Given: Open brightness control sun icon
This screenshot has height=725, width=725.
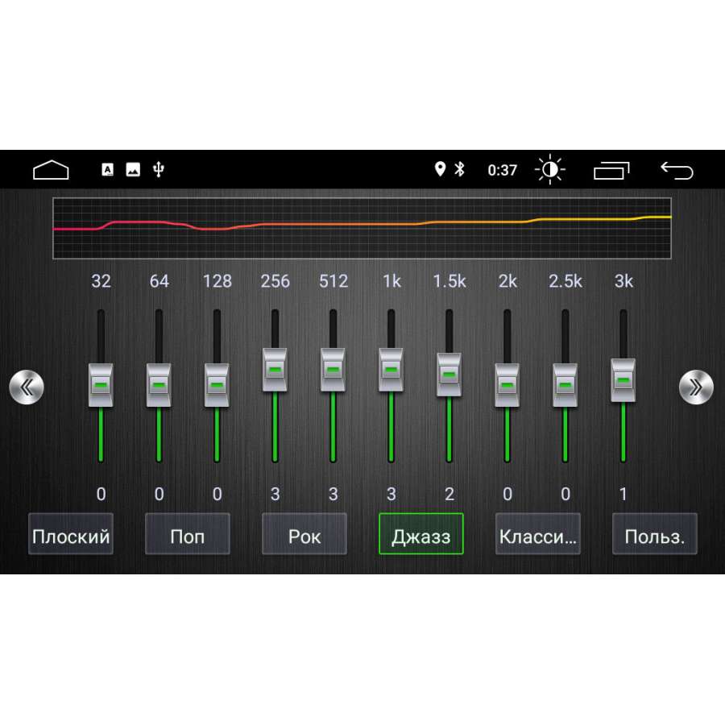Looking at the screenshot, I should pyautogui.click(x=549, y=170).
